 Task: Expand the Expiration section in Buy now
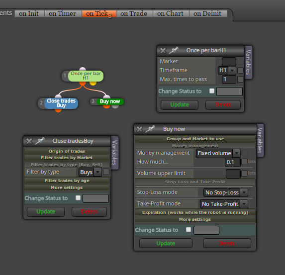[x=195, y=212]
